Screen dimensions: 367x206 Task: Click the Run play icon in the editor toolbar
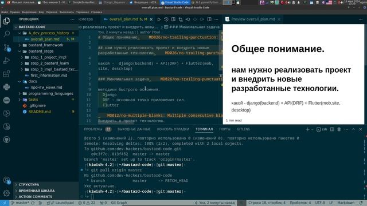click(159, 19)
